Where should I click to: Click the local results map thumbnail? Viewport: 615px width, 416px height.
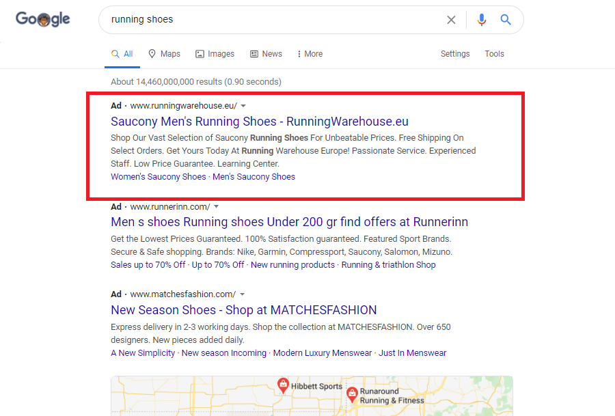pos(312,396)
